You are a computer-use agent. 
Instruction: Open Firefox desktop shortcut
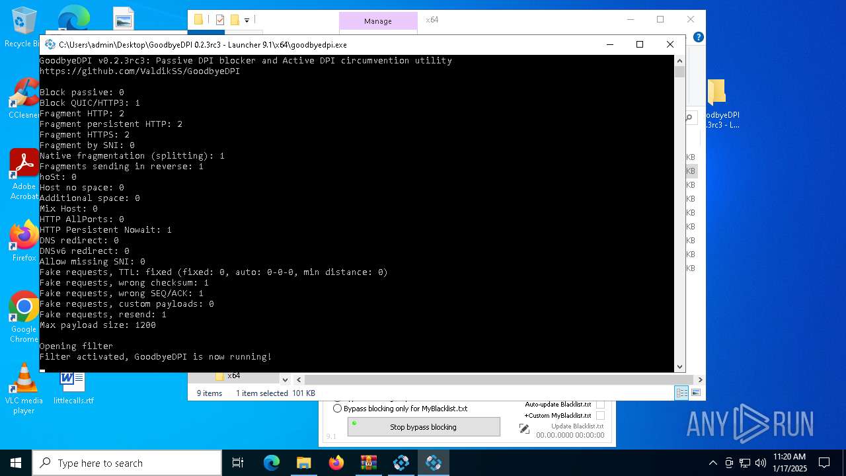(24, 241)
